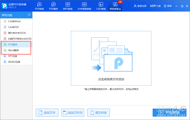Click the green Word翻译 icon
Image resolution: width=190 pixels, height=120 pixels.
(5, 50)
